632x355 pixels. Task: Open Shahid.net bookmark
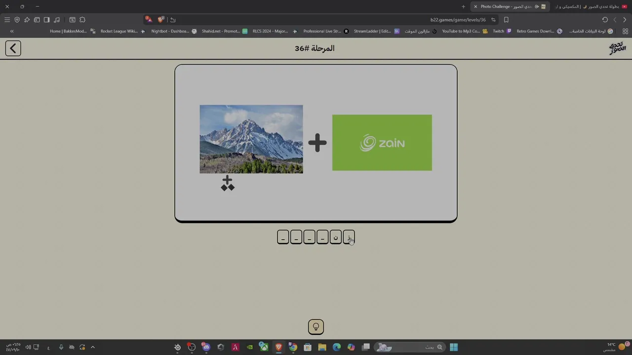224,31
